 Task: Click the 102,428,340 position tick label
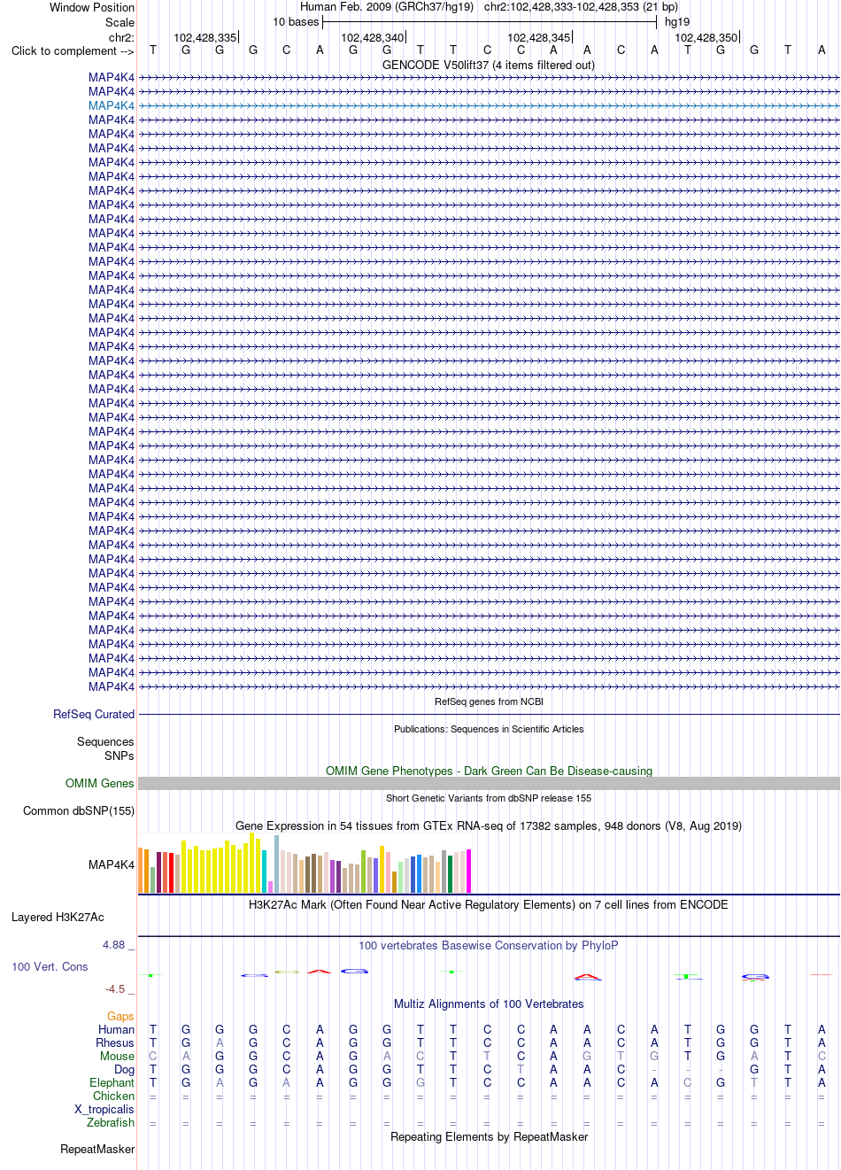coord(373,37)
